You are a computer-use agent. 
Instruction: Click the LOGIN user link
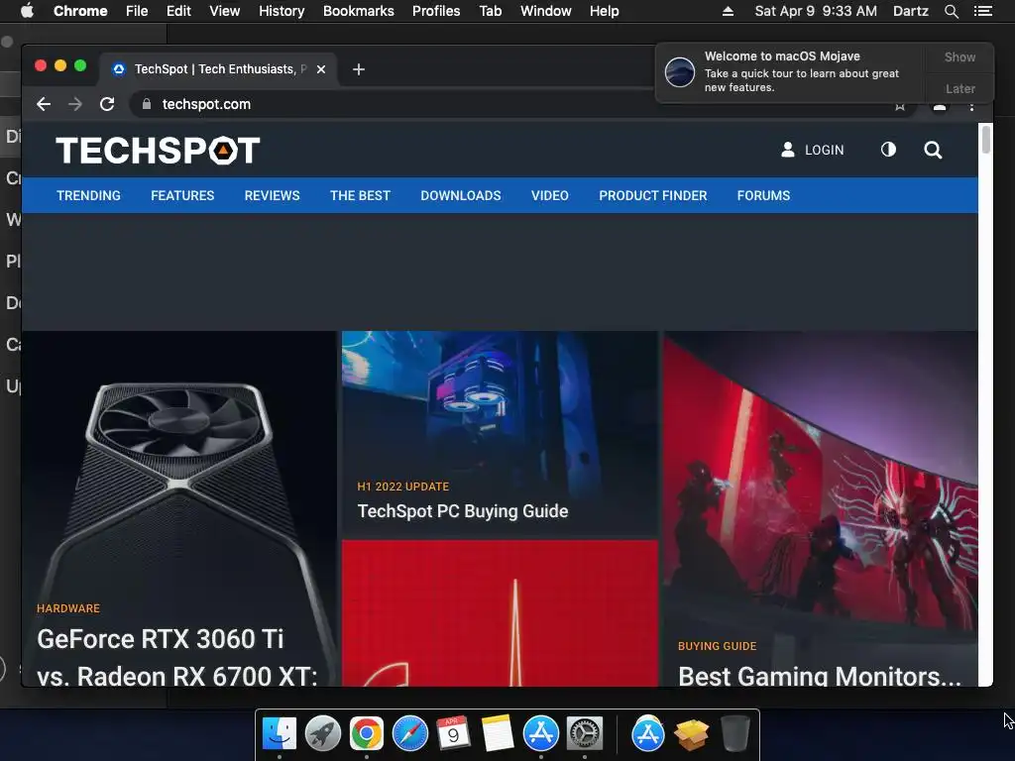[813, 151]
